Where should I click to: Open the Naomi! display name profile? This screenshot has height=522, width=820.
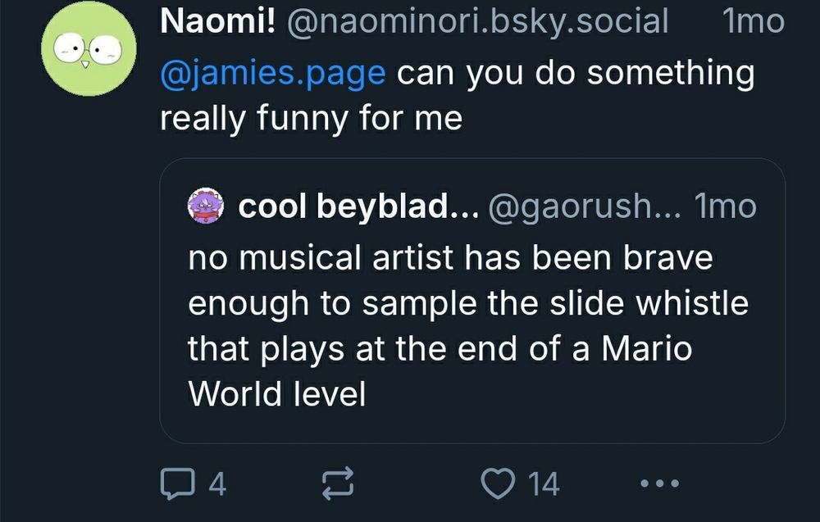click(x=216, y=21)
